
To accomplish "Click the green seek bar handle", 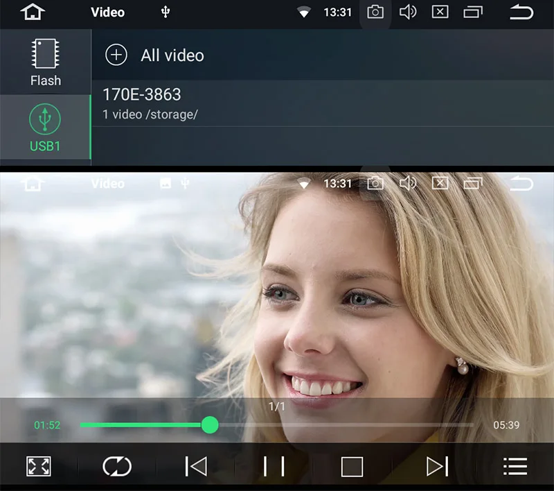I will coord(210,425).
